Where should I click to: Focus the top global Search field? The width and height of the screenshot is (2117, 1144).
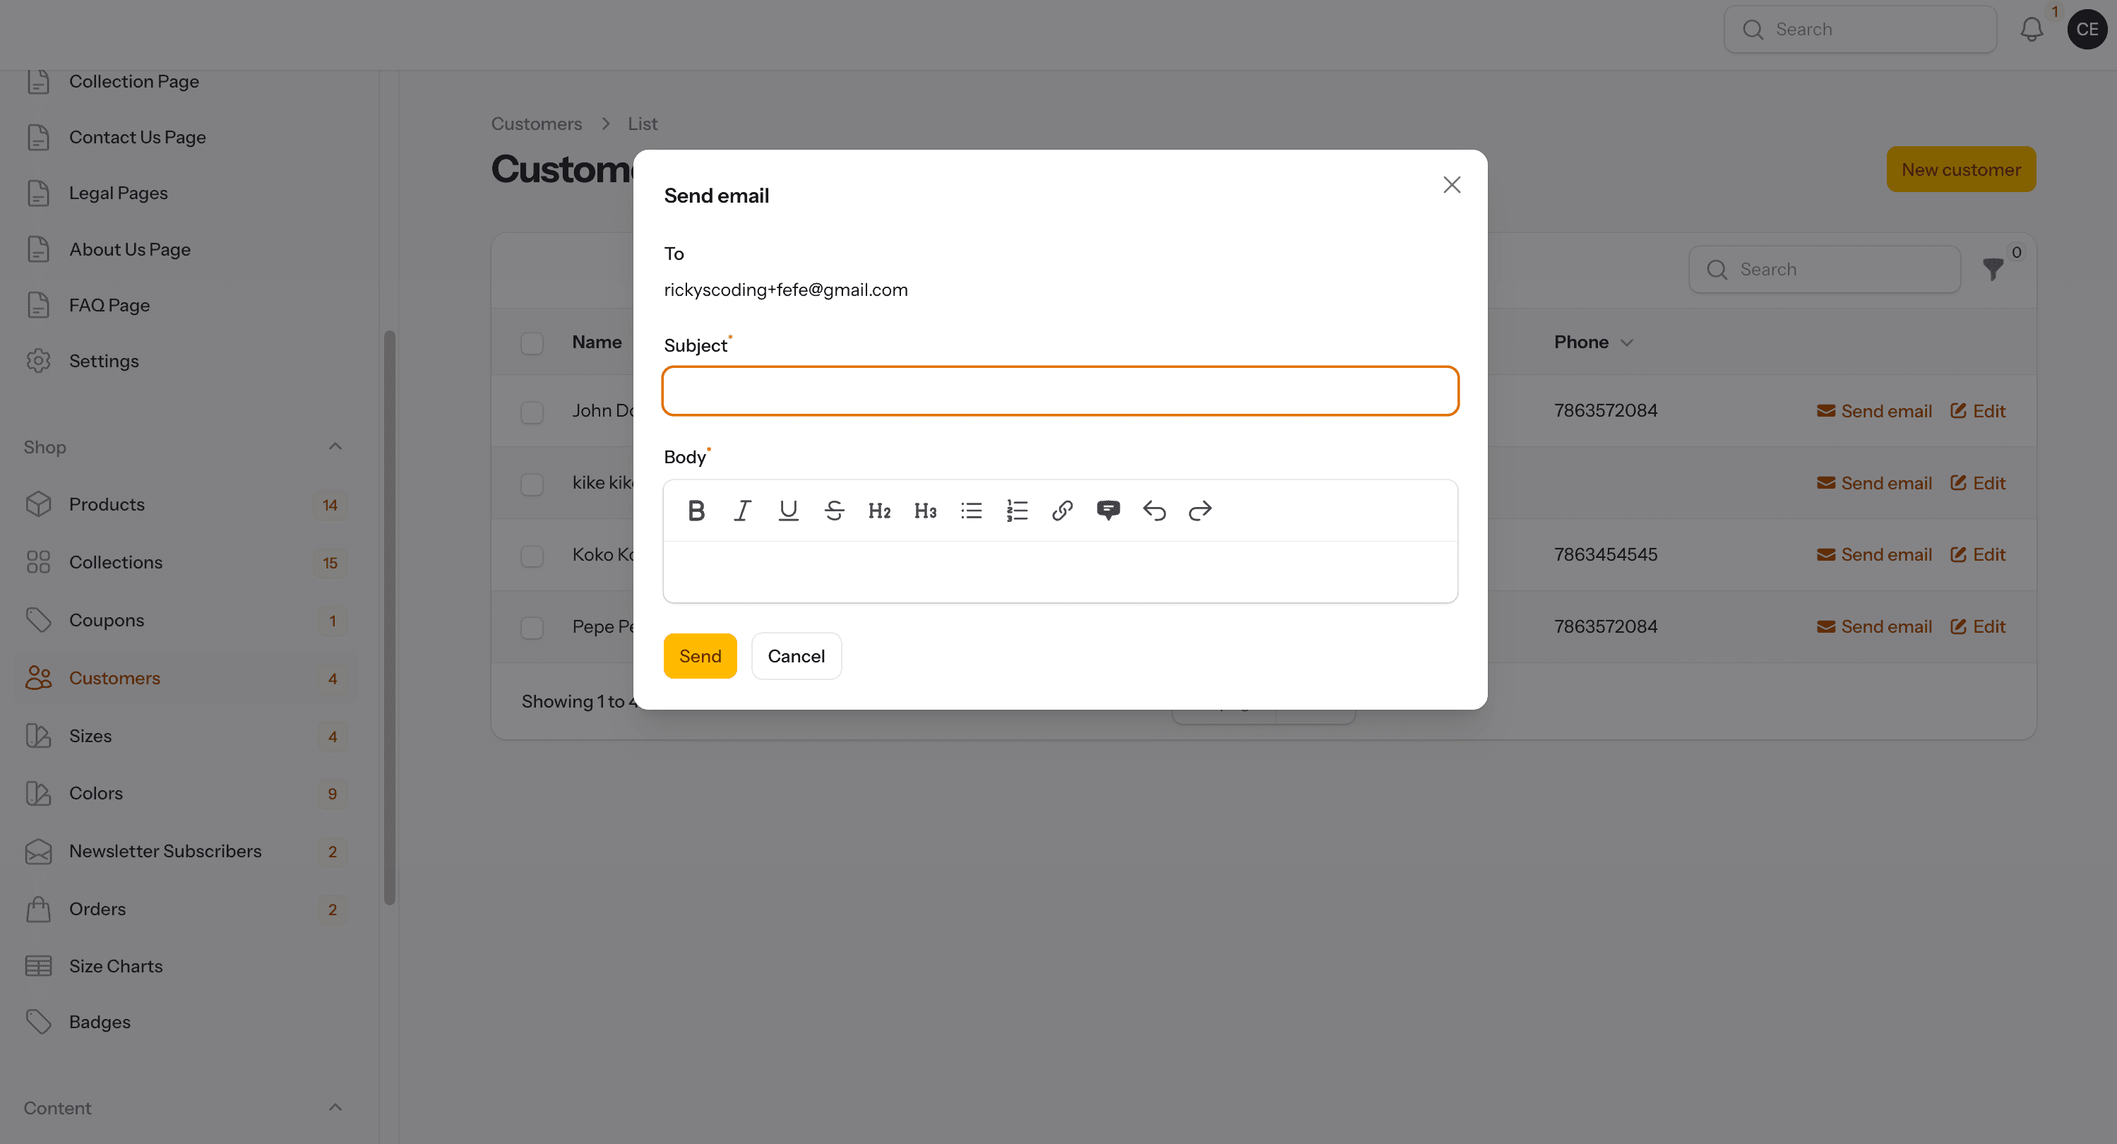pos(1861,30)
